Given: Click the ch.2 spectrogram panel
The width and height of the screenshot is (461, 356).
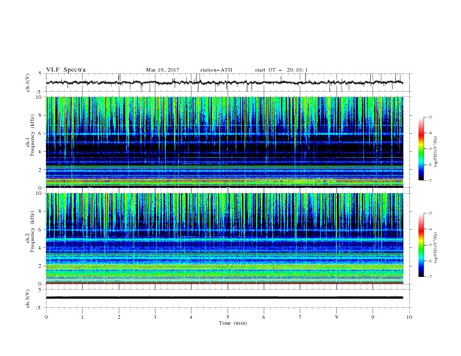Looking at the screenshot, I should click(x=225, y=238).
